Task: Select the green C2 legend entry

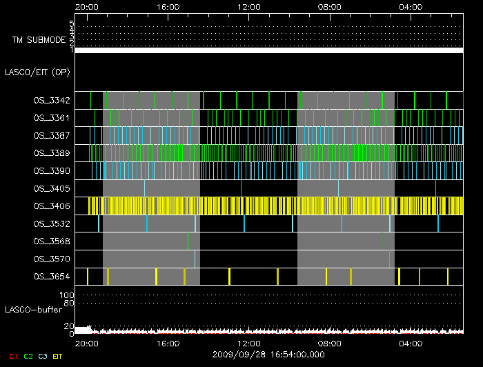Action: [x=28, y=356]
